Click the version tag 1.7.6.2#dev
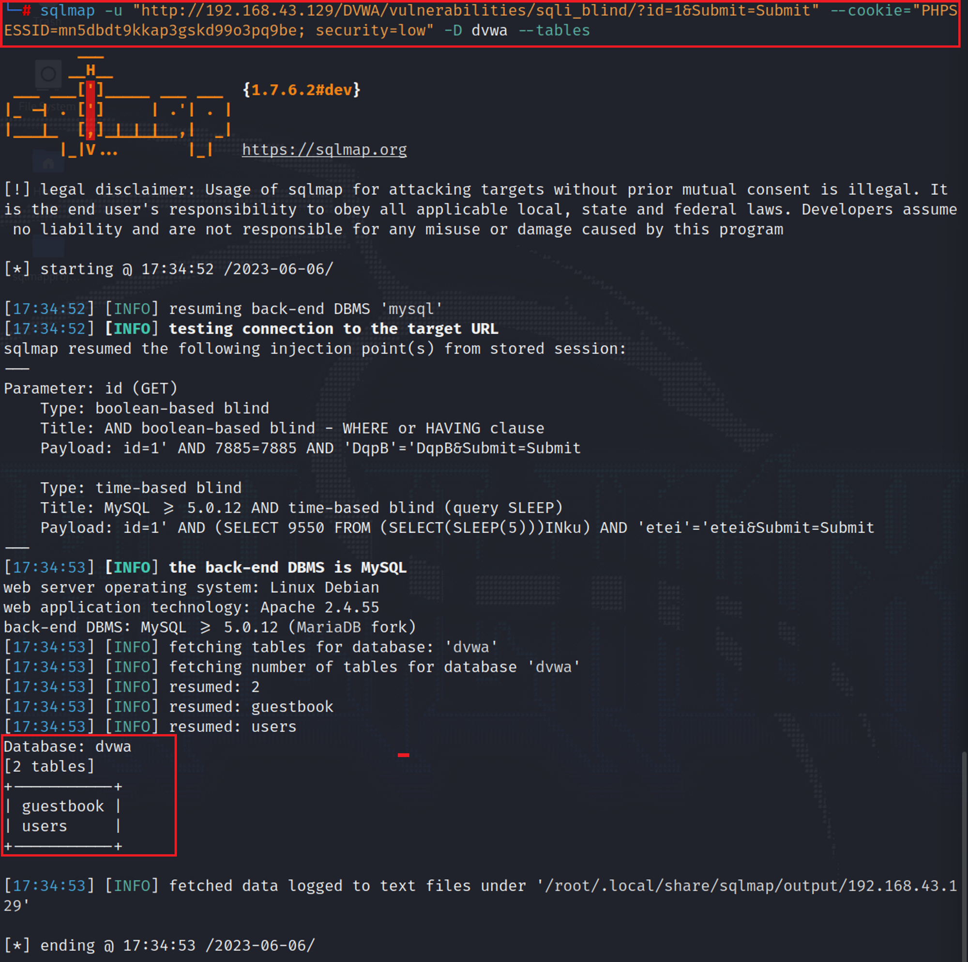This screenshot has width=968, height=962. tap(301, 90)
